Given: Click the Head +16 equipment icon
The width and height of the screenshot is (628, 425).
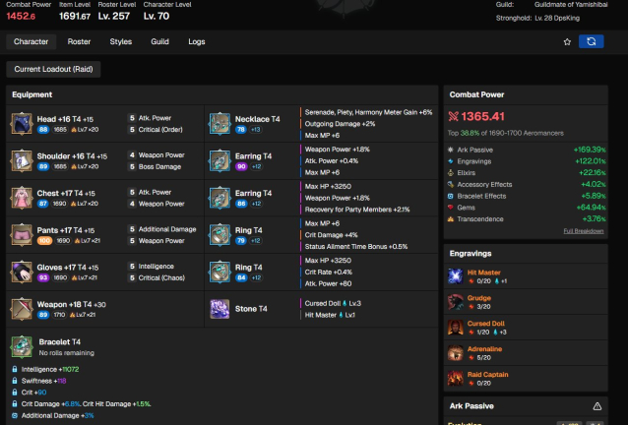Looking at the screenshot, I should (x=21, y=122).
